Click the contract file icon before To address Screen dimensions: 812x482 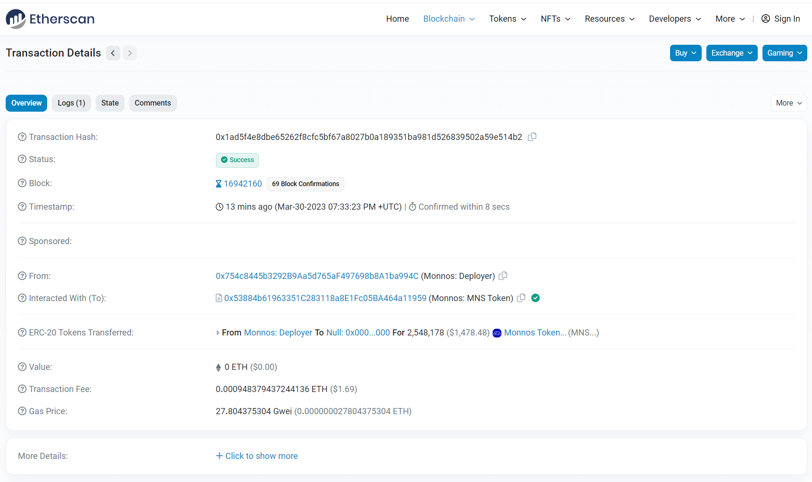(219, 298)
